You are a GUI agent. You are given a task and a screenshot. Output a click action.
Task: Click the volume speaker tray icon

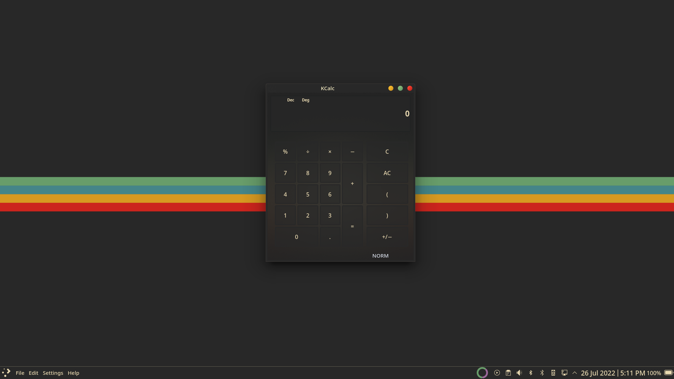pyautogui.click(x=519, y=373)
